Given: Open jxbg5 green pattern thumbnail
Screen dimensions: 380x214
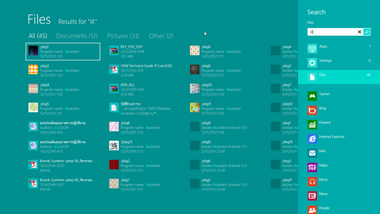Looking at the screenshot, I should (x=33, y=108).
